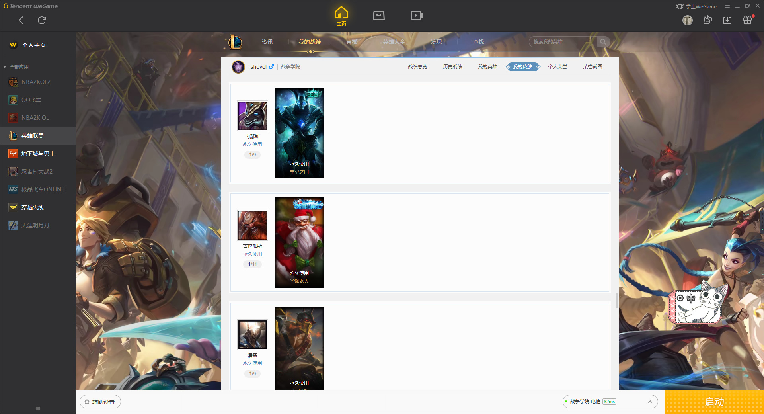
Task: Select NBA2K OL in the sidebar
Action: coord(38,118)
